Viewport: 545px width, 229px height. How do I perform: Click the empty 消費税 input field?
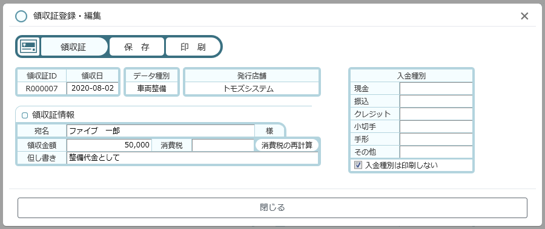coord(223,146)
